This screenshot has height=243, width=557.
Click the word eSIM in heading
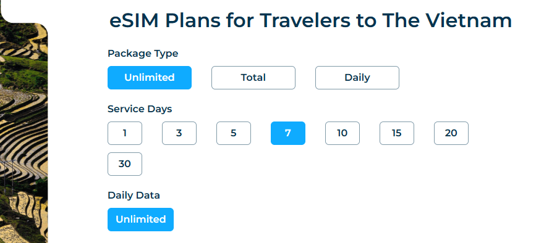[134, 21]
